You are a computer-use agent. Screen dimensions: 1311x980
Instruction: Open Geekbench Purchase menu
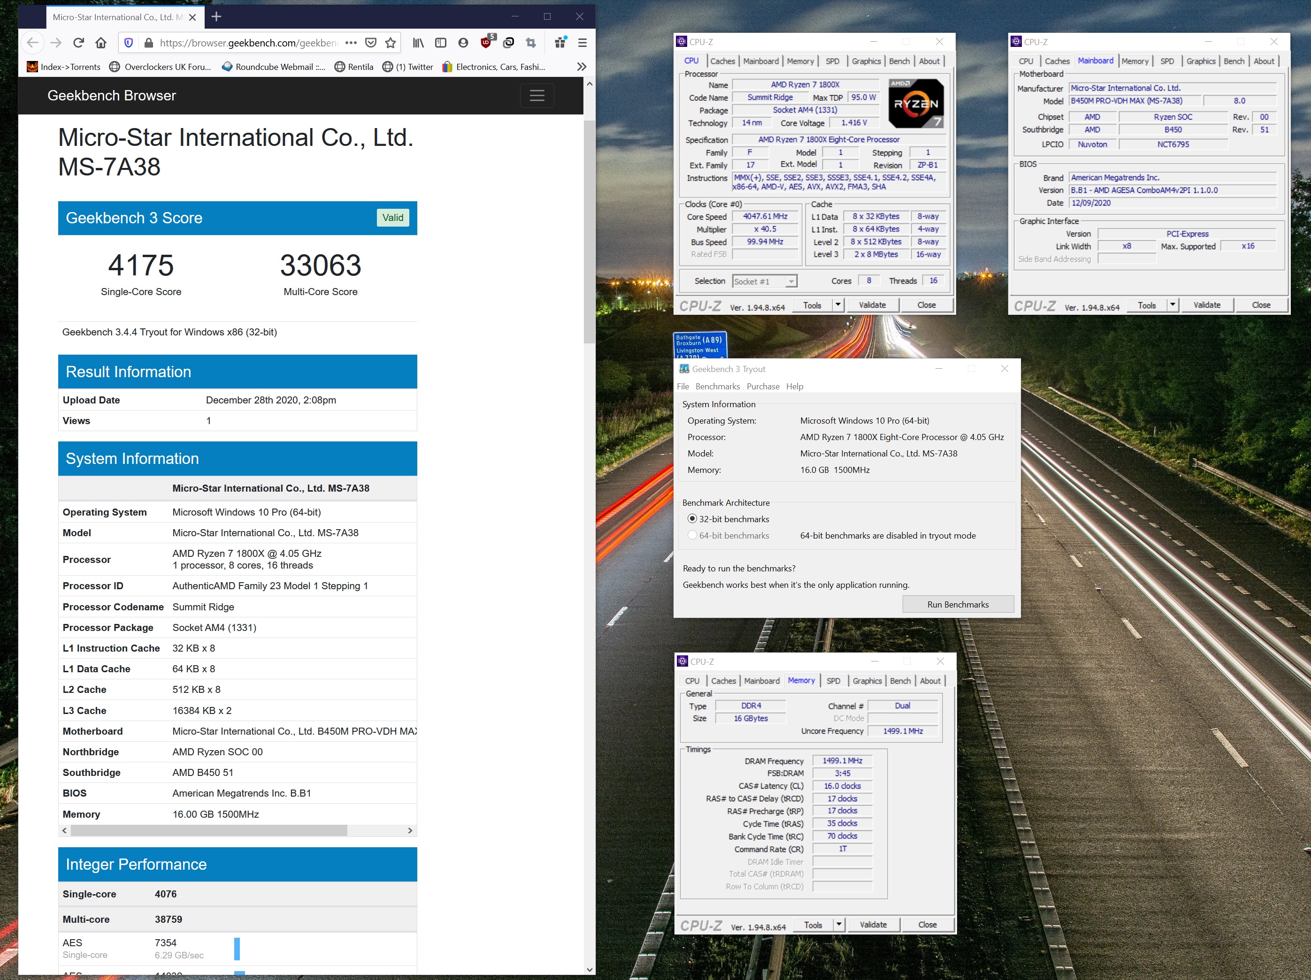(x=763, y=386)
